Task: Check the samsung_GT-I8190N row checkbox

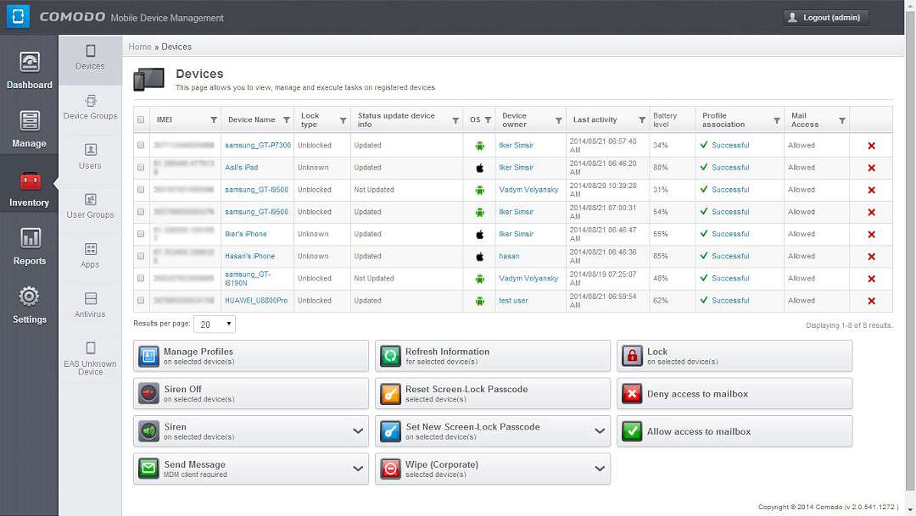Action: 141,278
